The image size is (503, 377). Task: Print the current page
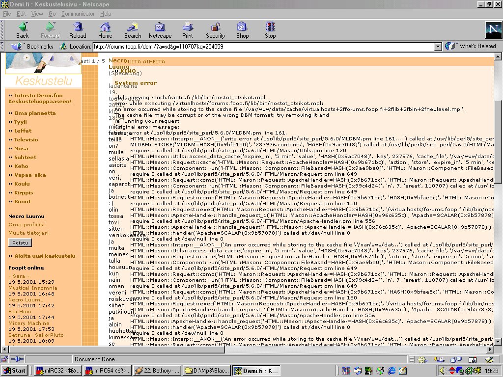pyautogui.click(x=188, y=30)
